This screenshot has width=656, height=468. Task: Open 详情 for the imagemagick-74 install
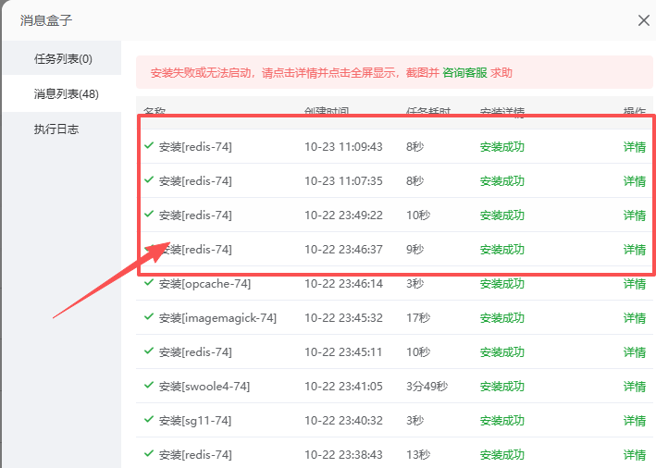point(634,318)
